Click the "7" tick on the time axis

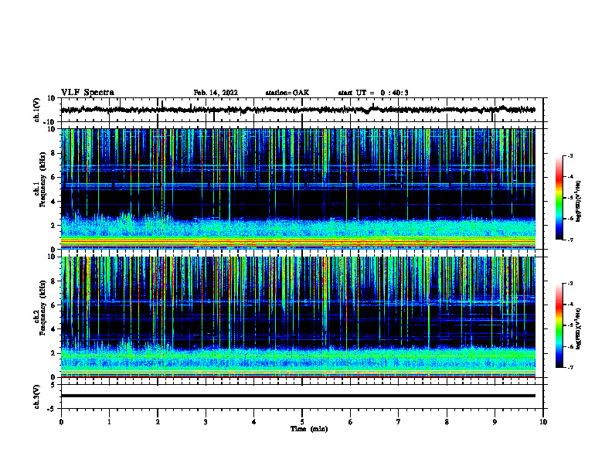click(x=399, y=422)
